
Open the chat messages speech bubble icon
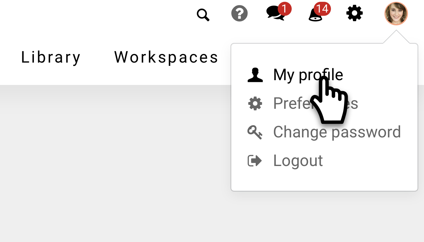pyautogui.click(x=274, y=14)
